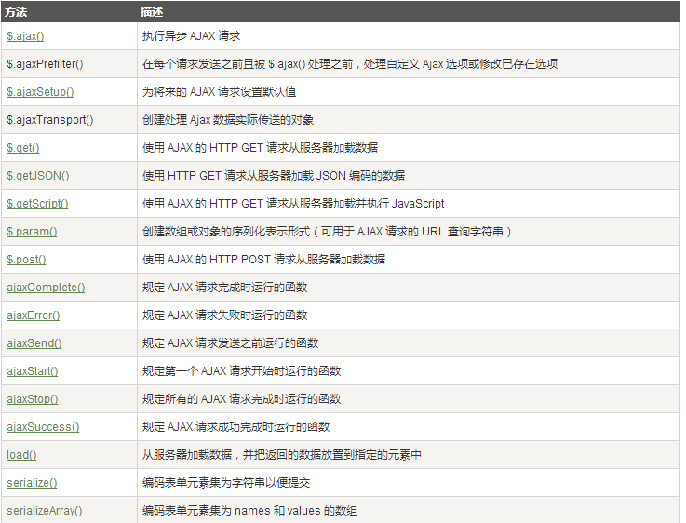Click the 描述 column header
Image resolution: width=686 pixels, height=523 pixels.
(151, 11)
